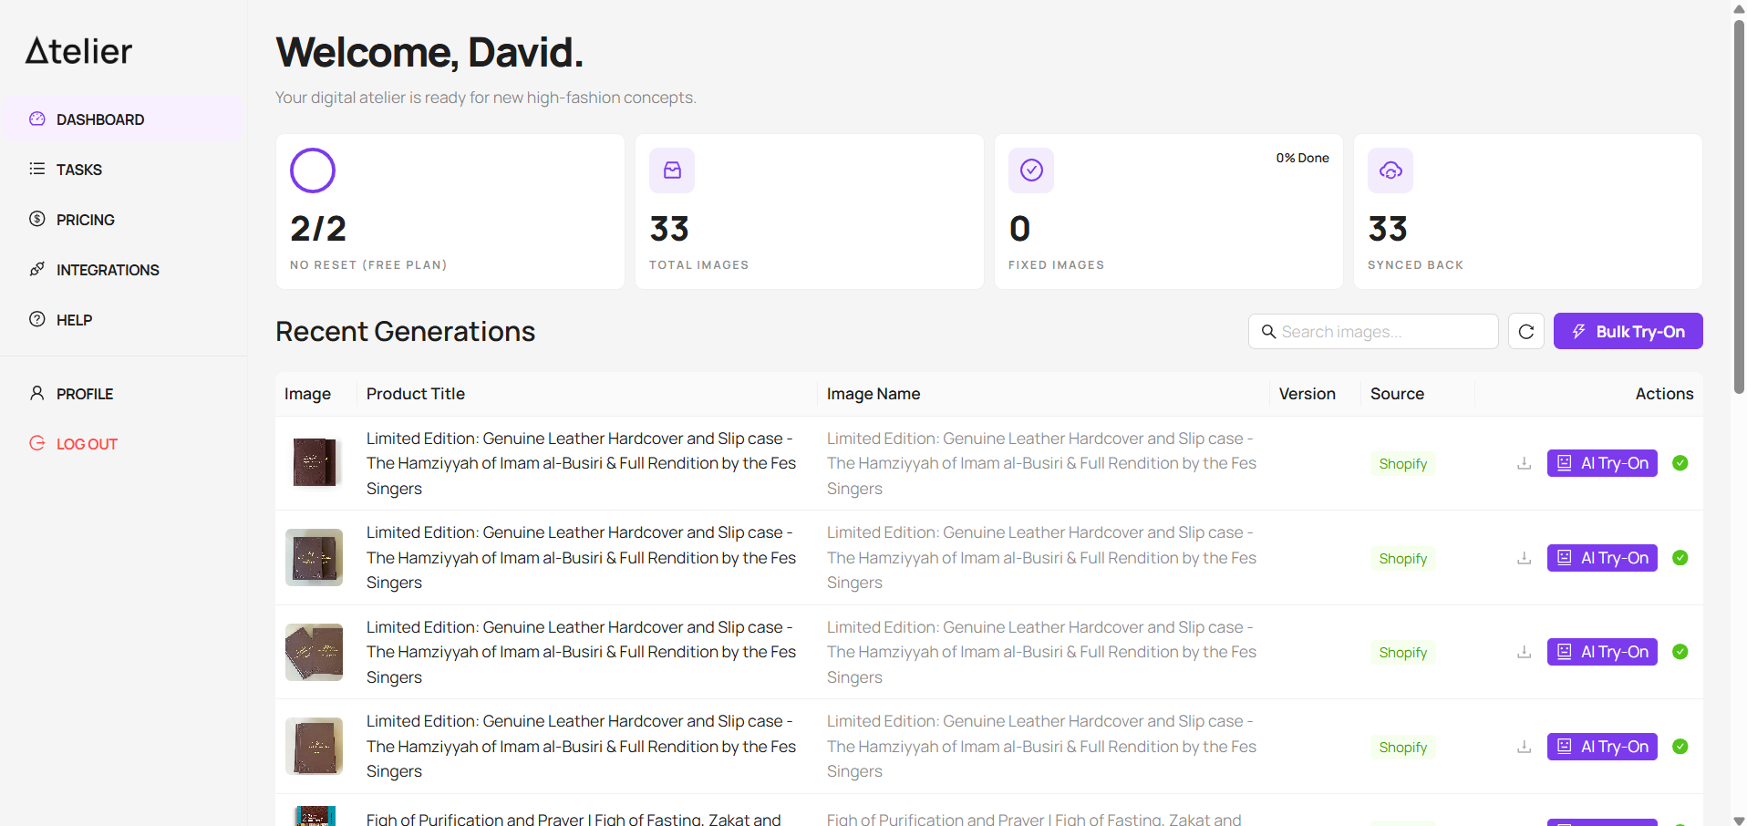This screenshot has width=1747, height=826.
Task: Click the credits circle icon above 2/2
Action: coord(313,170)
